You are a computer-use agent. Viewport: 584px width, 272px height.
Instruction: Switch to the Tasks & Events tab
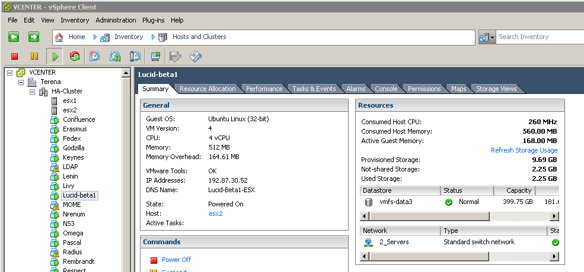click(x=314, y=89)
